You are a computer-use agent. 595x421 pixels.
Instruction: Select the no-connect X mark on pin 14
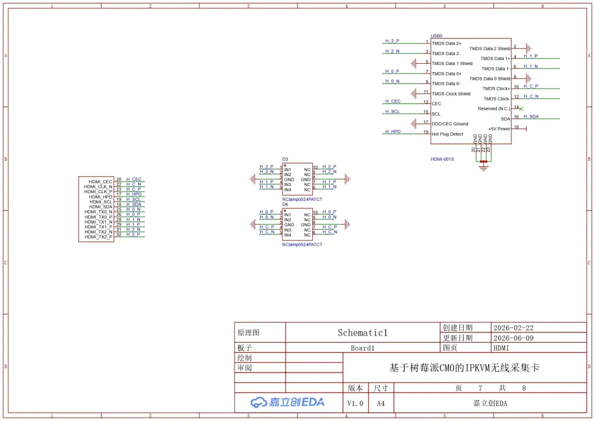point(521,109)
